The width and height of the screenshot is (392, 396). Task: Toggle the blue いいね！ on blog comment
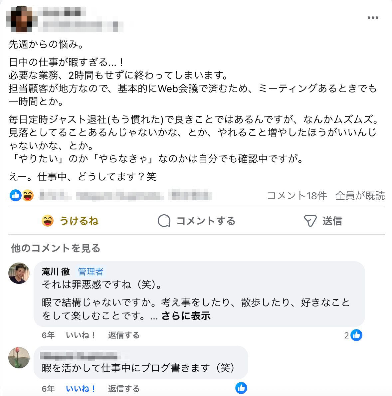tap(81, 388)
